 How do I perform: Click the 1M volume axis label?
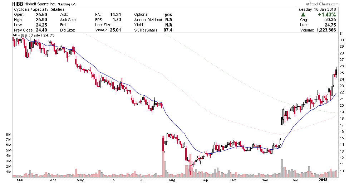pos(9,172)
